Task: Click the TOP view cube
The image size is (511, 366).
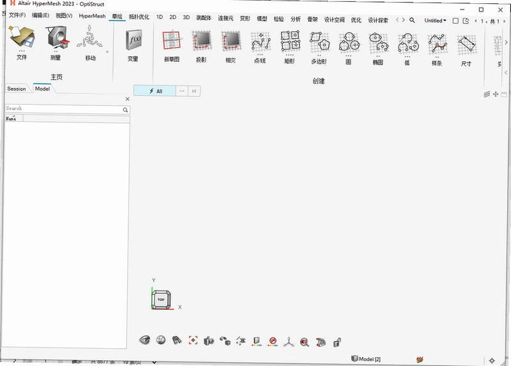Action: click(x=161, y=300)
